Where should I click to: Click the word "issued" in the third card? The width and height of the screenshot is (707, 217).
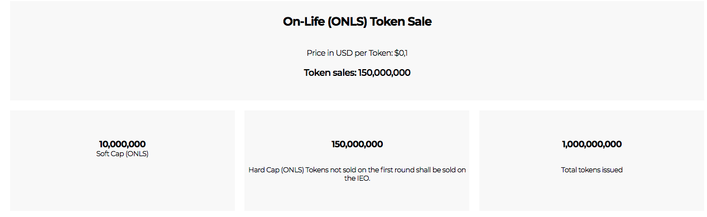(x=612, y=170)
